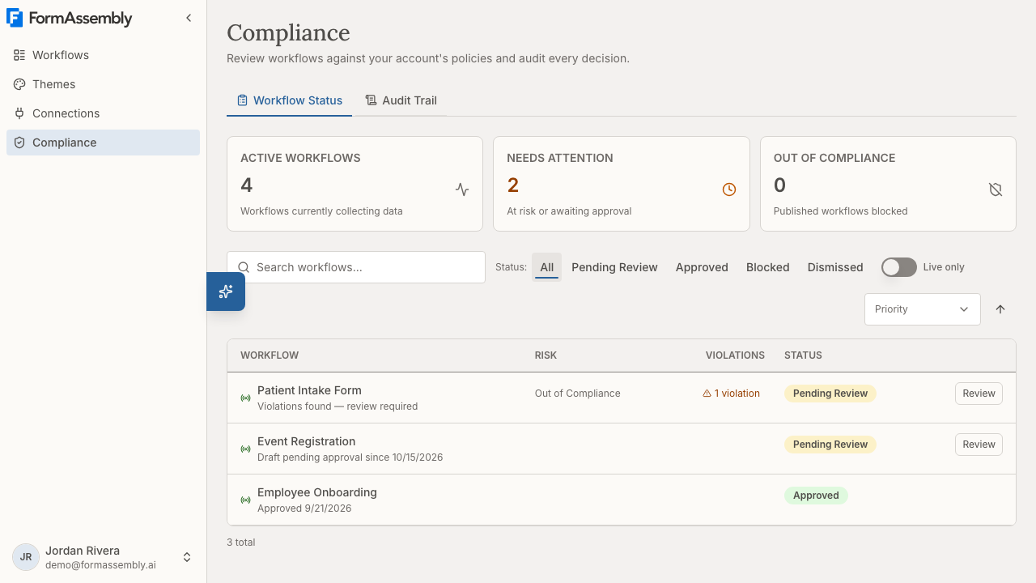Click the warning icon beside 1 violation
Screen dimensions: 1036x583
pos(707,394)
